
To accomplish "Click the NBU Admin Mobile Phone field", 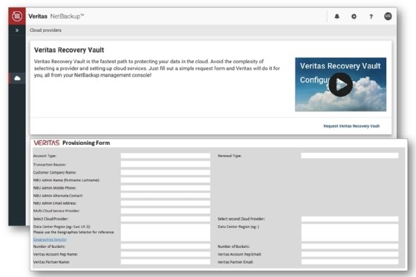I will coord(166,188).
